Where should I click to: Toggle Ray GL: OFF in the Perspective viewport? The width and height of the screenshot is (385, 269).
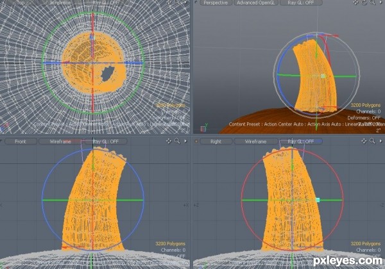click(301, 3)
